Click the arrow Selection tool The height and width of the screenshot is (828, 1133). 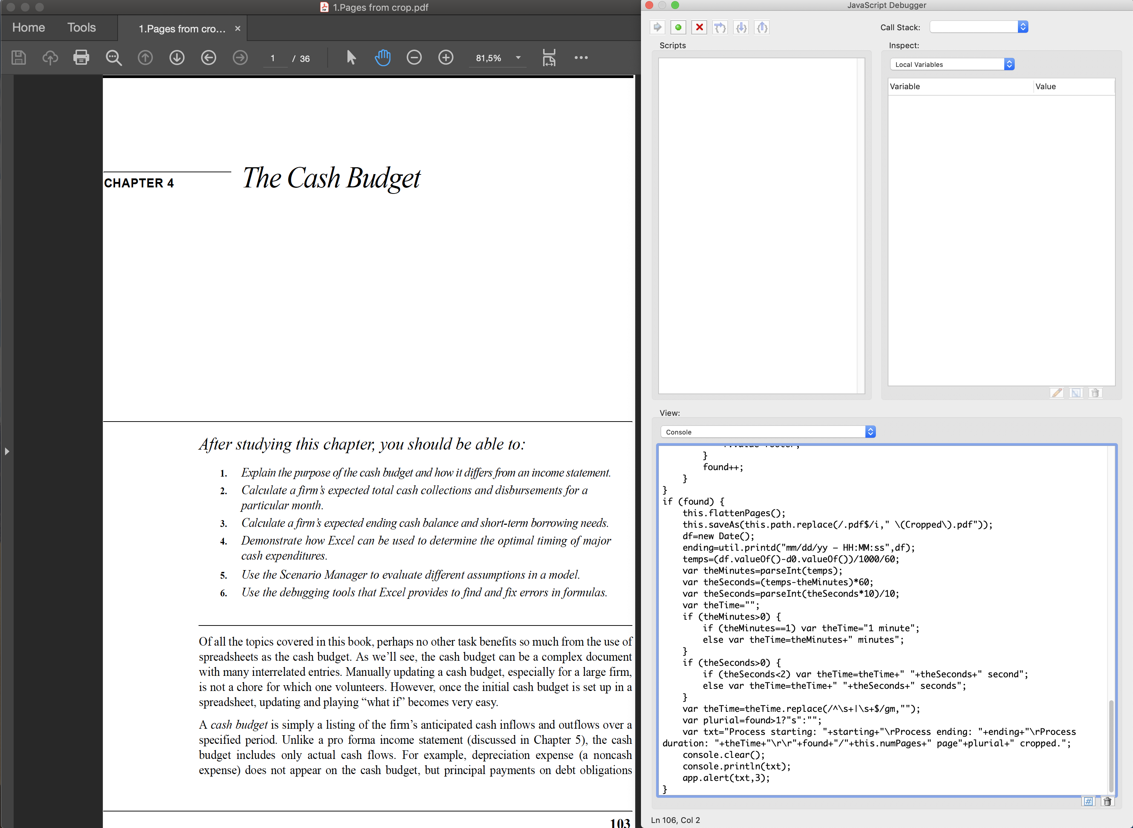click(x=351, y=58)
